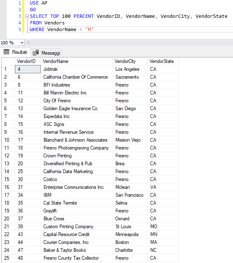Select the Custom Printing Company cell
Screen dimensions: 233x263
[x=76, y=227]
